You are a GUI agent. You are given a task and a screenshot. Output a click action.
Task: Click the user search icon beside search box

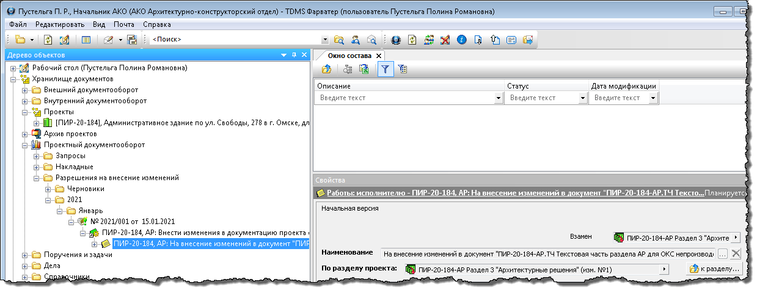coord(355,40)
